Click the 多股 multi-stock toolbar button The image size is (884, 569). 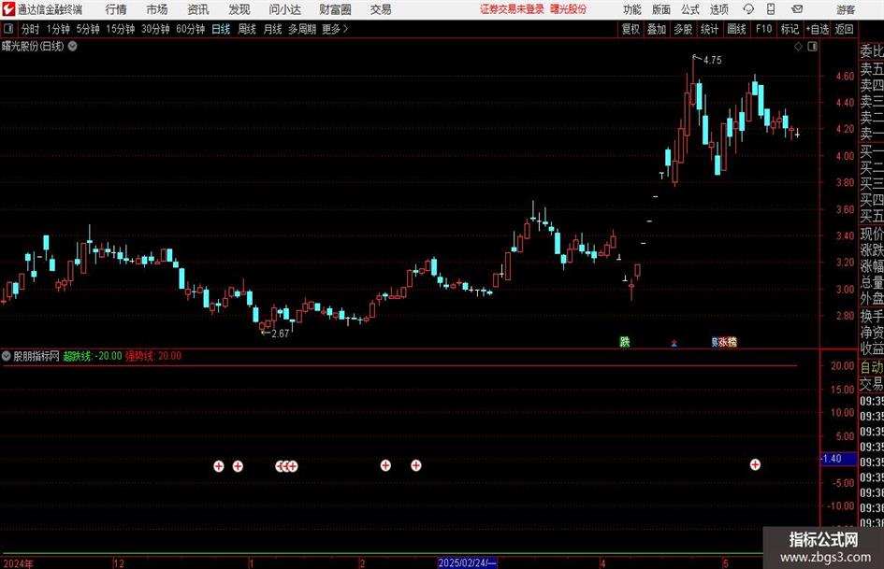click(683, 29)
